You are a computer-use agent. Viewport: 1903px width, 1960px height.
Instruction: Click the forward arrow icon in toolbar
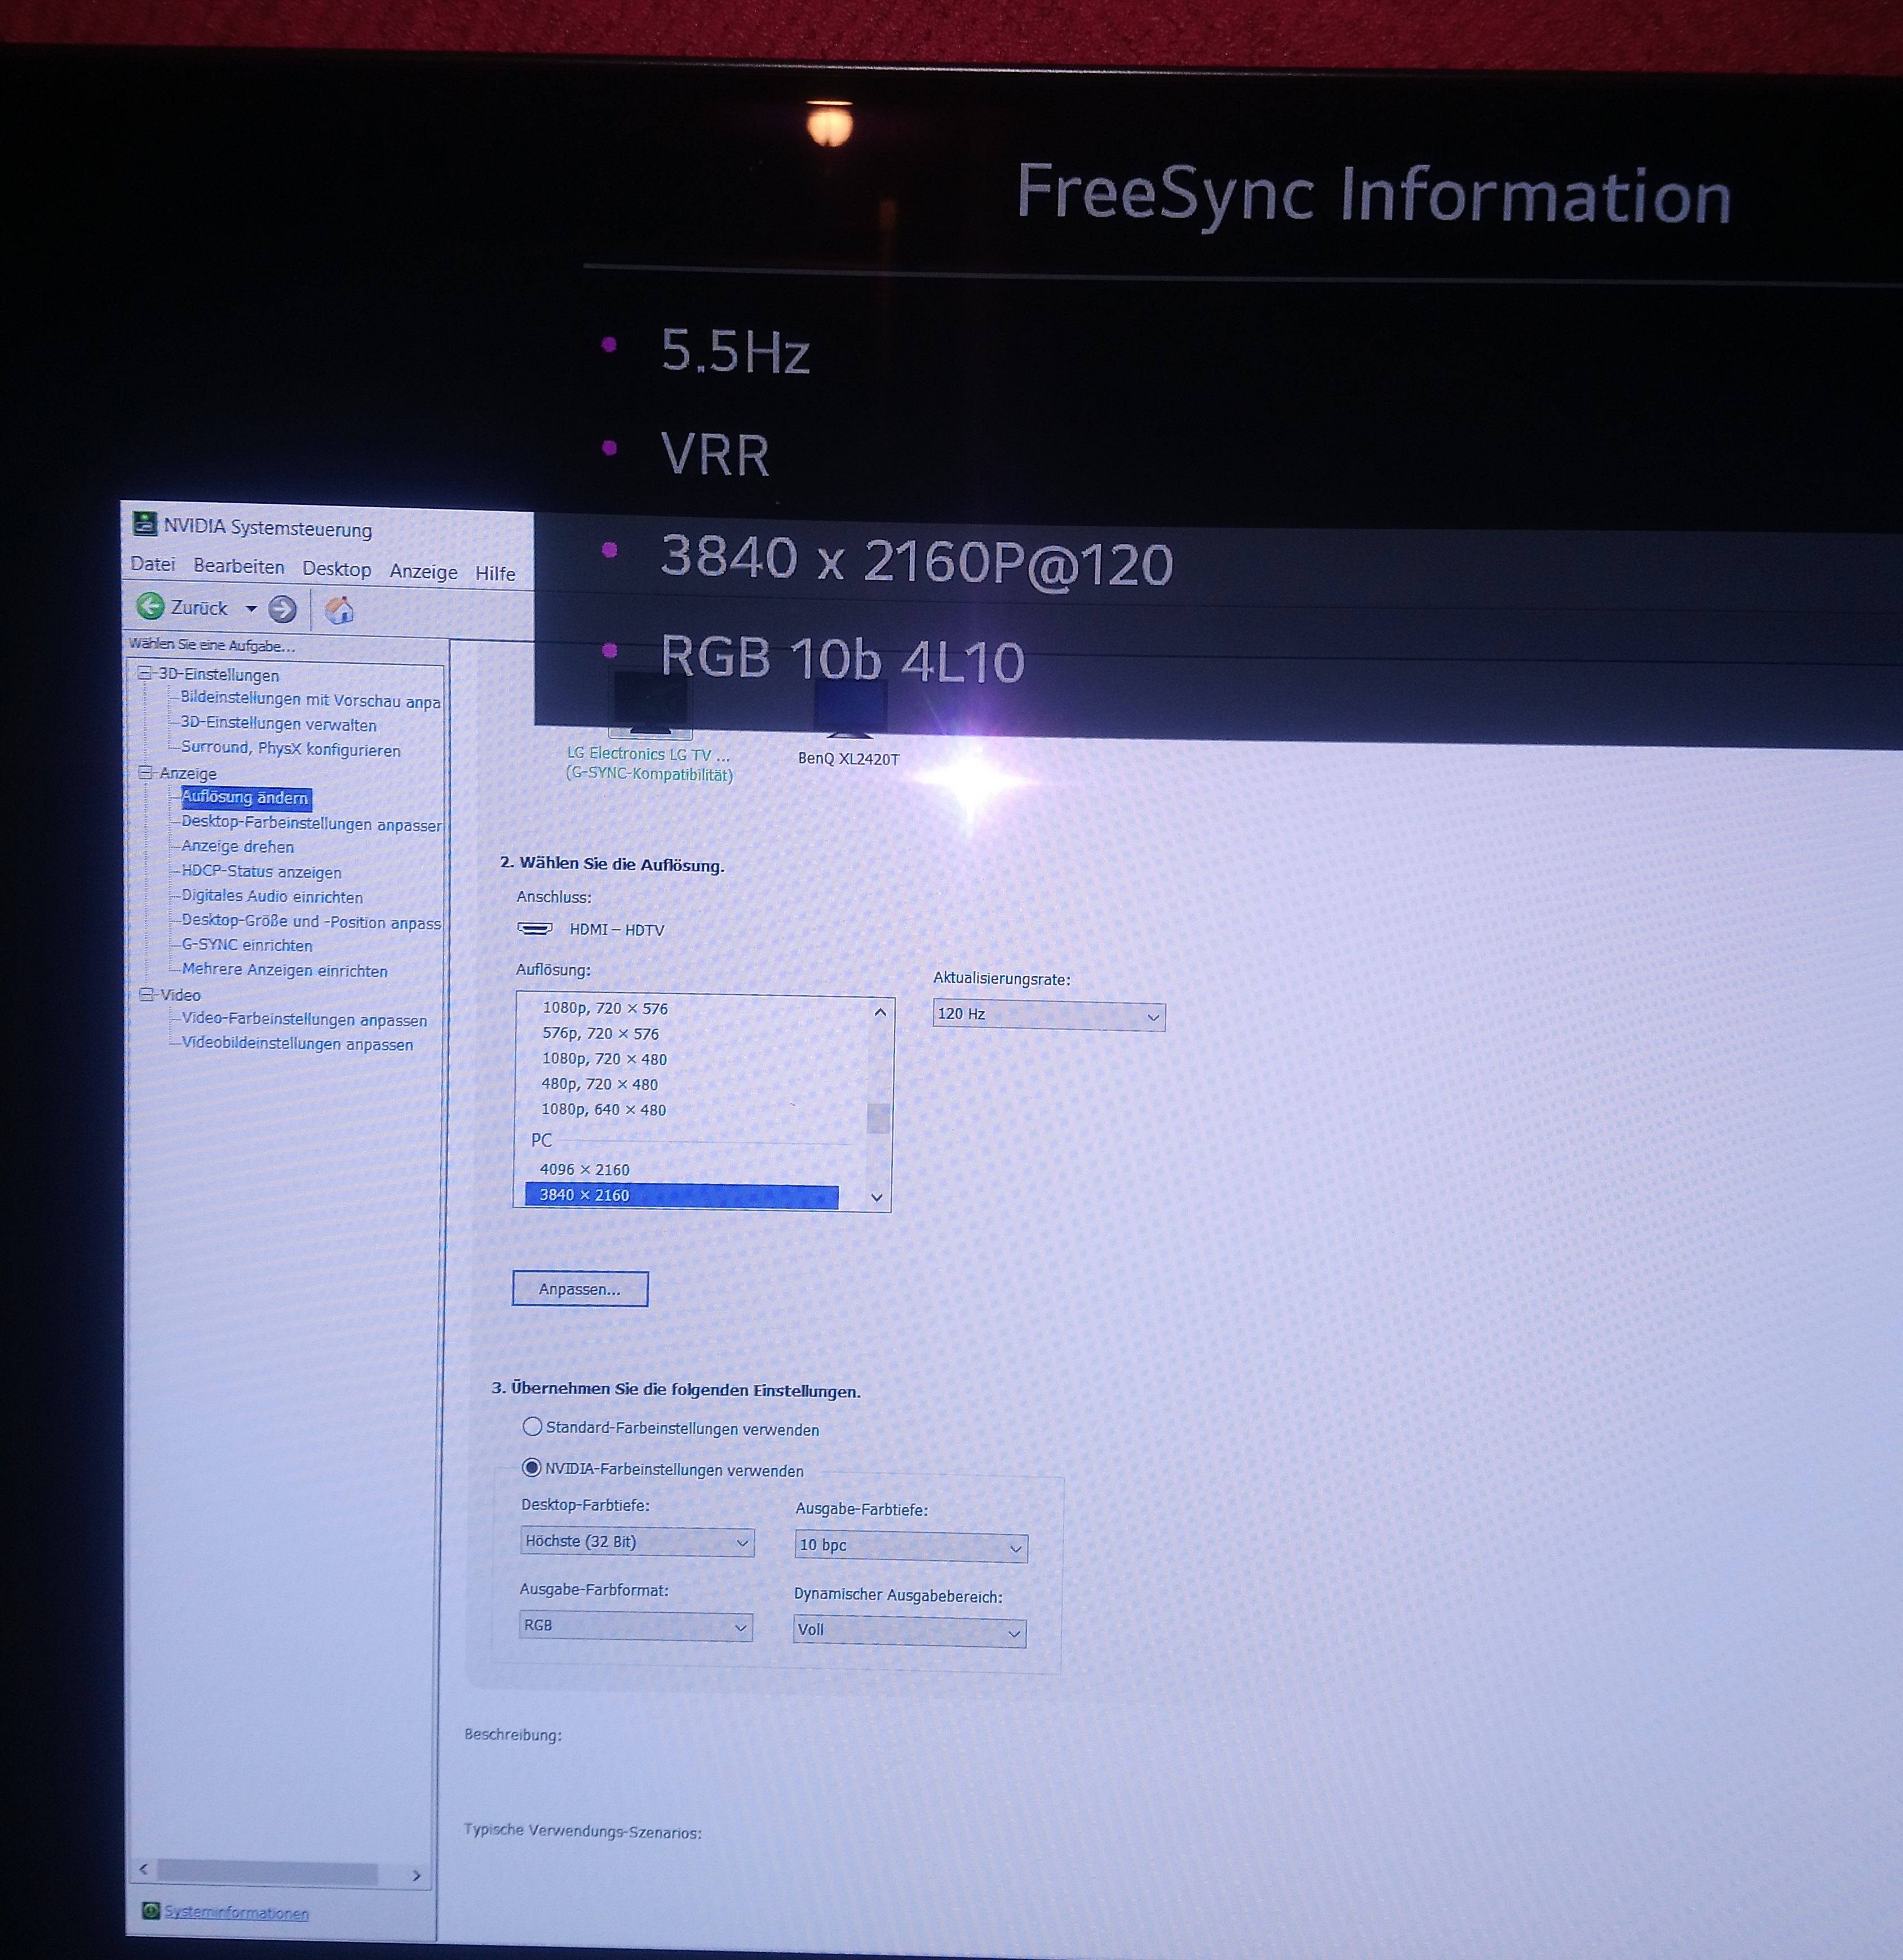click(x=283, y=609)
